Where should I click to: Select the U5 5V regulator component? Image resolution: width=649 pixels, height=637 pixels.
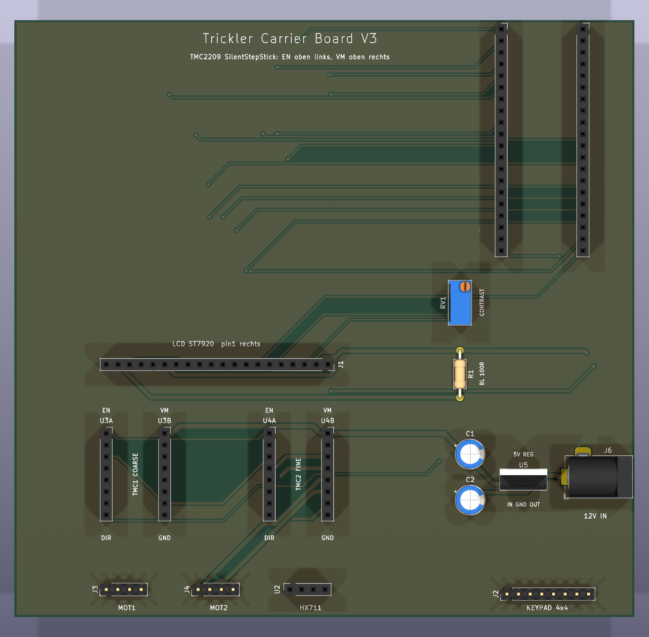coord(523,479)
